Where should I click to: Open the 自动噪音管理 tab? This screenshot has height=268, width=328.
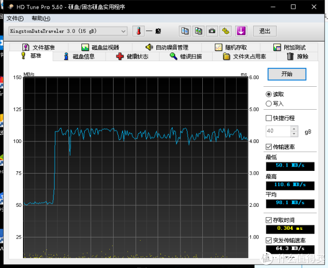(167, 47)
